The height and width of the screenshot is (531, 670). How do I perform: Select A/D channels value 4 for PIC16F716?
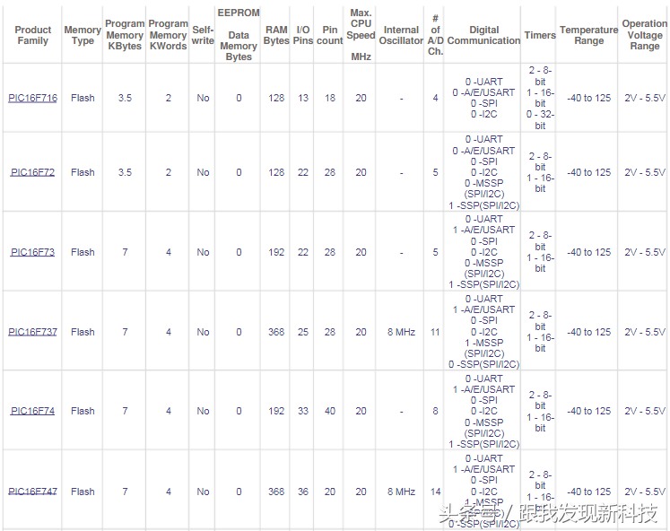point(435,99)
